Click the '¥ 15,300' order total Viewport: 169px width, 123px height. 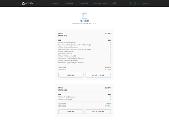click(108, 67)
